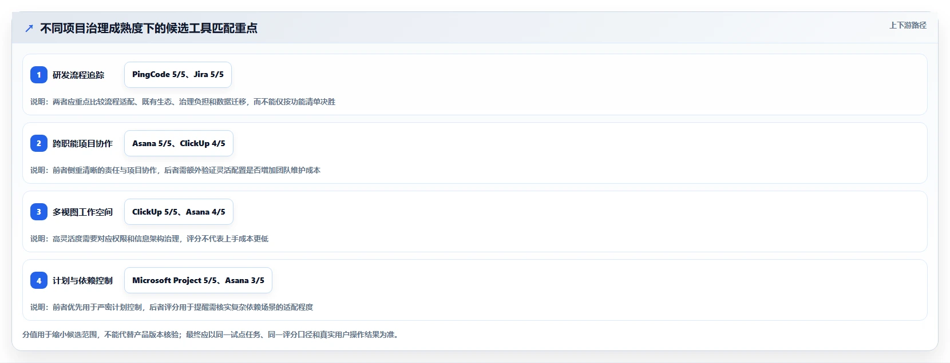Click the 多视图工作空间 heading
This screenshot has height=363, width=950.
point(82,212)
